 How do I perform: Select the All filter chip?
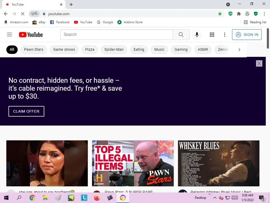pyautogui.click(x=12, y=49)
